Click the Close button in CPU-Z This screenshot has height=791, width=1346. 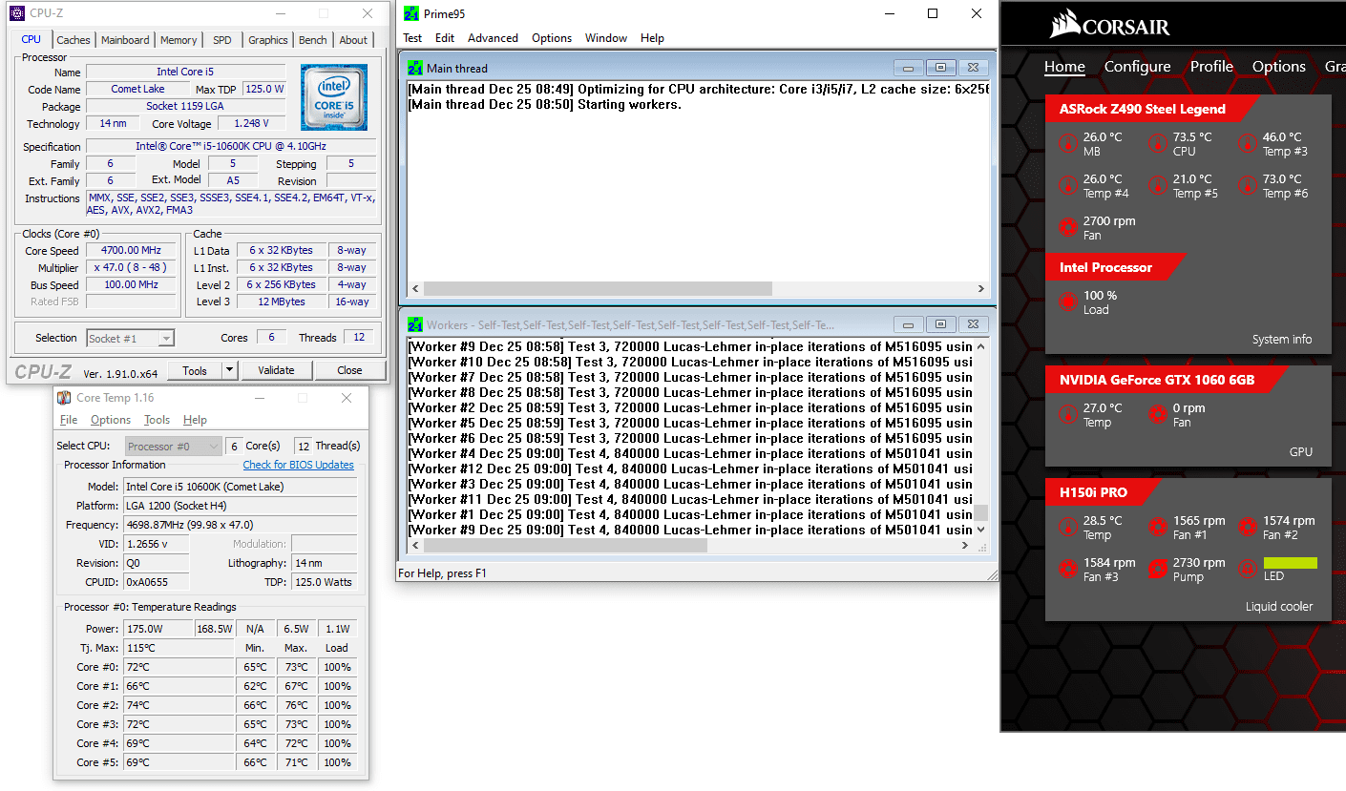pos(349,370)
